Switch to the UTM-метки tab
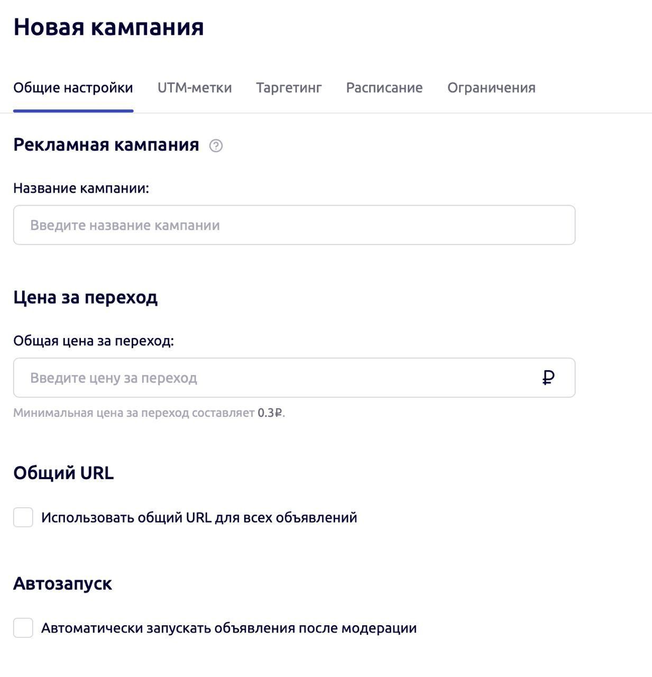The image size is (652, 677). pos(195,88)
